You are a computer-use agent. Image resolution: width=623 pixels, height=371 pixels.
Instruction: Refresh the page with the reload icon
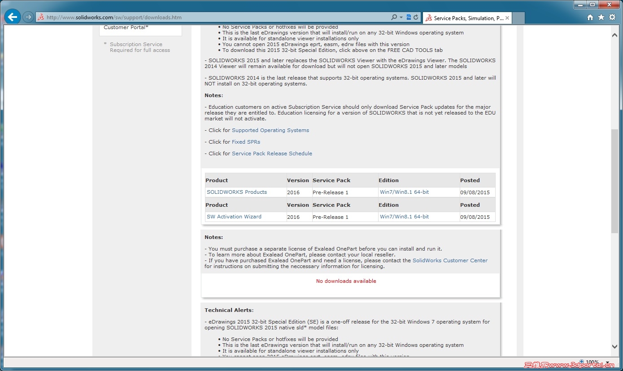416,17
